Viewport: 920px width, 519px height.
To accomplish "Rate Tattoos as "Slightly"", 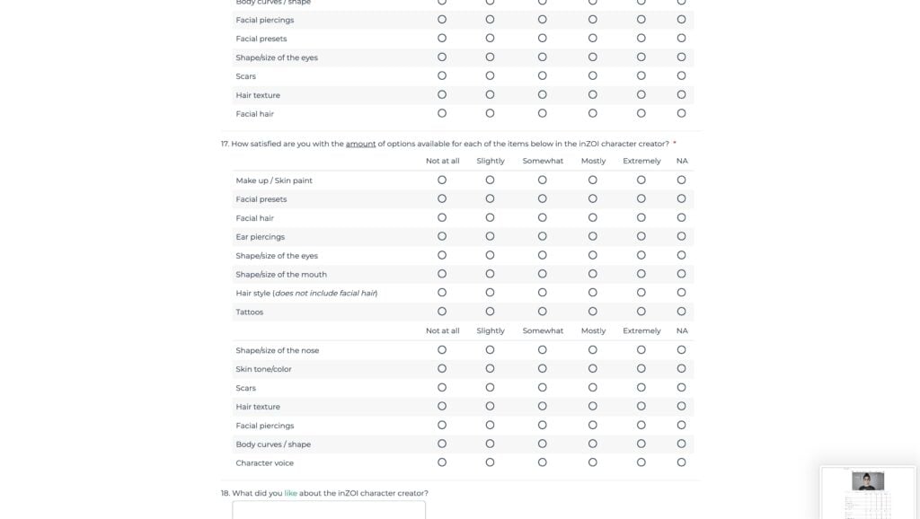I will pos(490,312).
